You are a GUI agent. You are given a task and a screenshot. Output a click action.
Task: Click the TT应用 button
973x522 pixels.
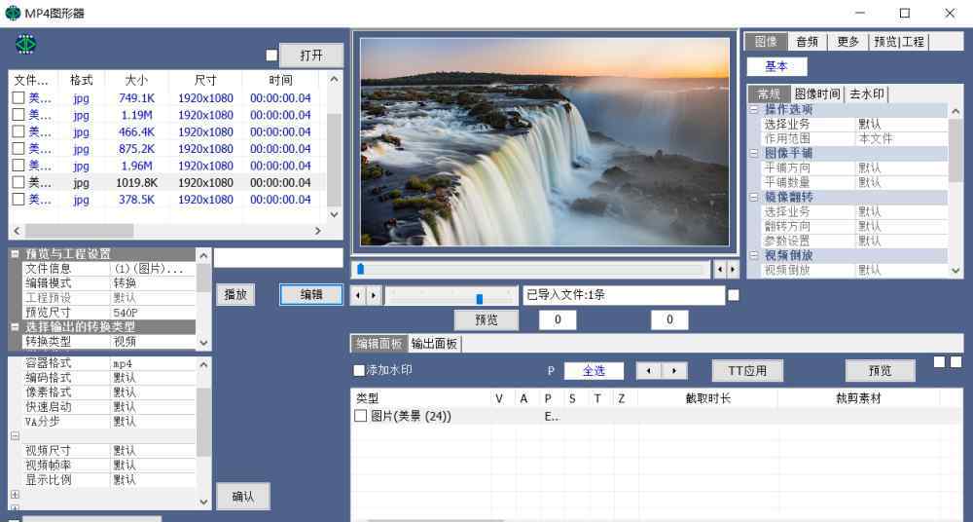747,371
